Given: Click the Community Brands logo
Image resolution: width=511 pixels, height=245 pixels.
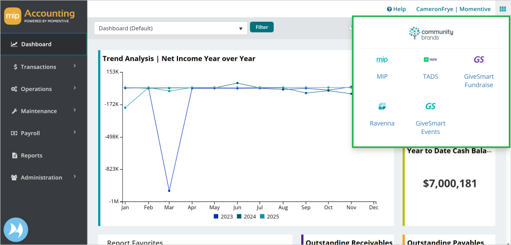Looking at the screenshot, I should [x=431, y=33].
